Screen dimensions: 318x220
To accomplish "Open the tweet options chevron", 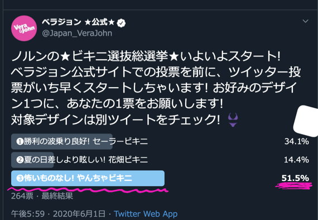I will coord(305,21).
